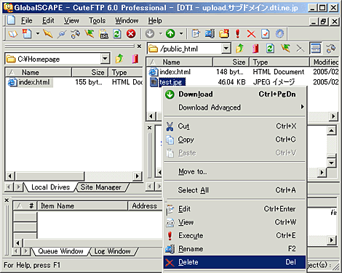The image size is (342, 273).
Task: Sort remote files by Size column header
Action: pyautogui.click(x=231, y=62)
